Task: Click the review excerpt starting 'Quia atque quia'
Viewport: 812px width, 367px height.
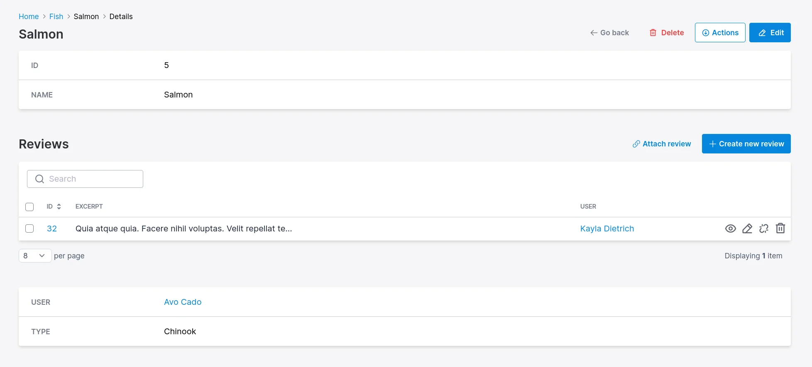Action: click(183, 228)
